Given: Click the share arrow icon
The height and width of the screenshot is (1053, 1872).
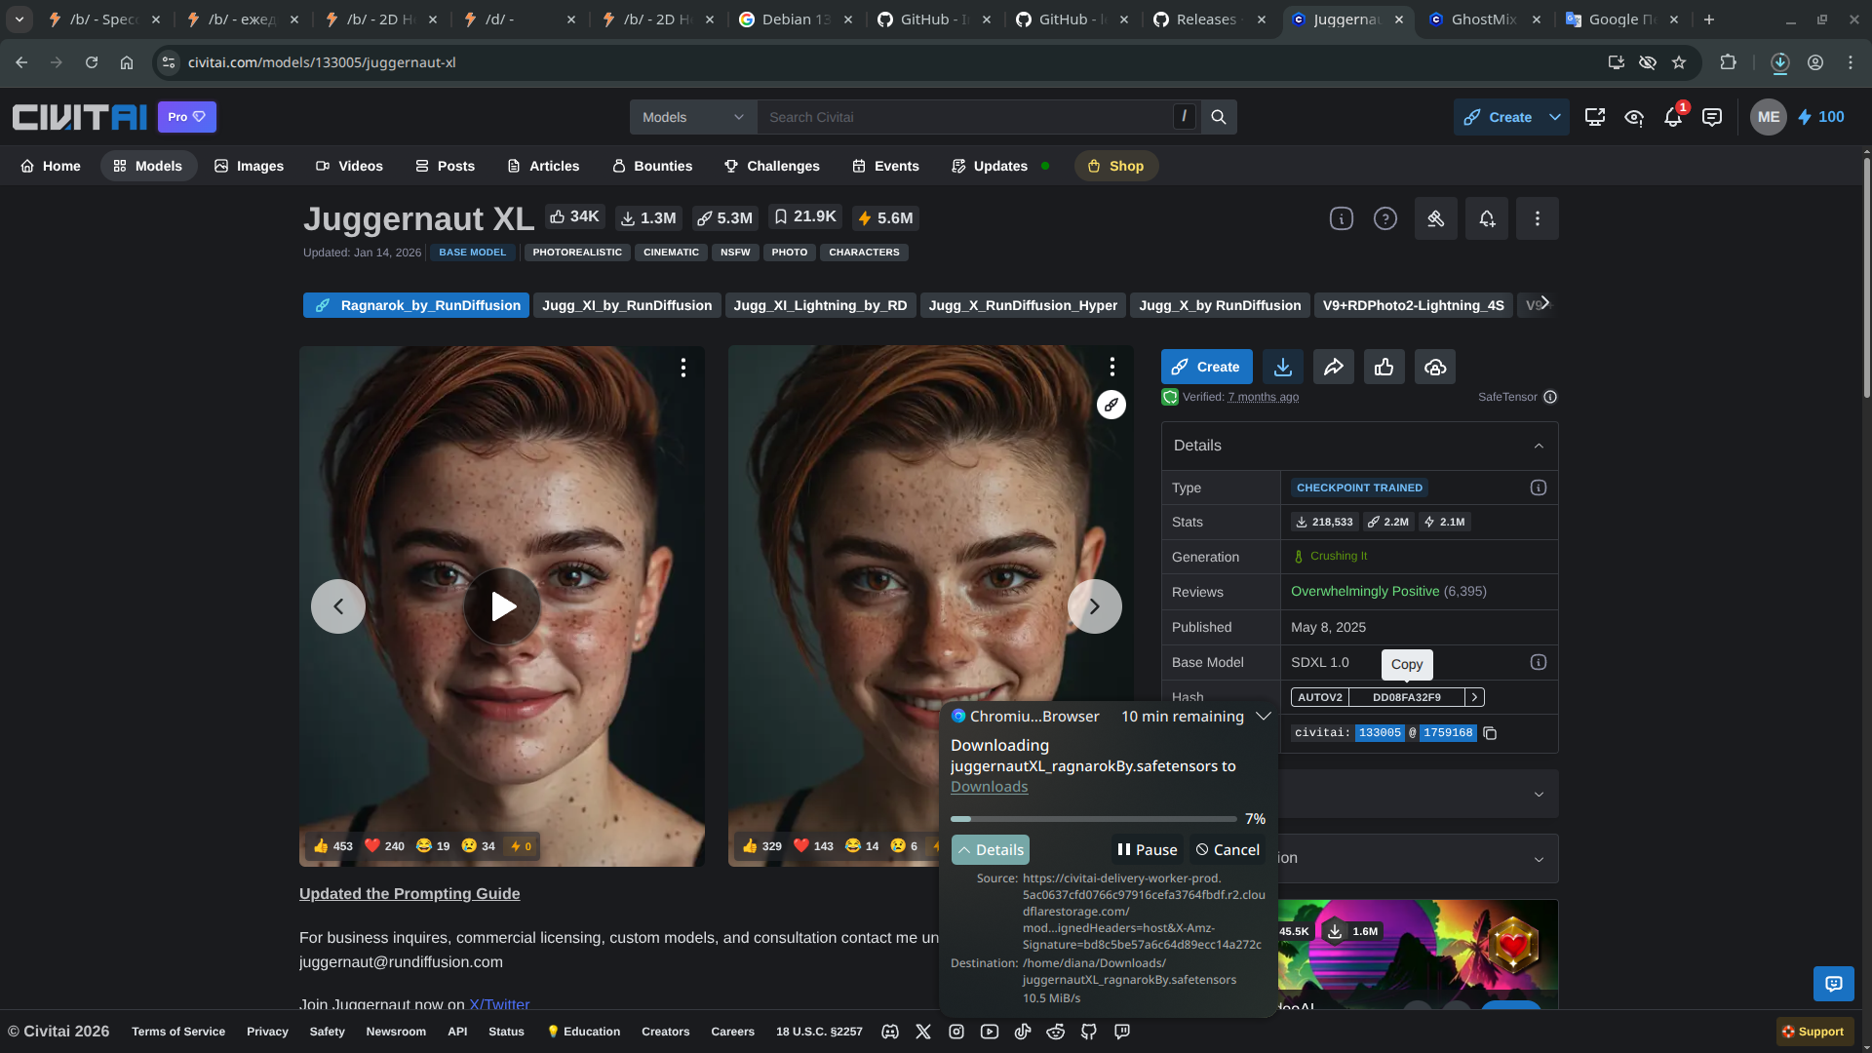Looking at the screenshot, I should tap(1334, 367).
